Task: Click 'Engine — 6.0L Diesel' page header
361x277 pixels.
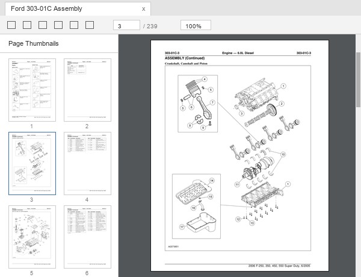Action: click(x=238, y=53)
